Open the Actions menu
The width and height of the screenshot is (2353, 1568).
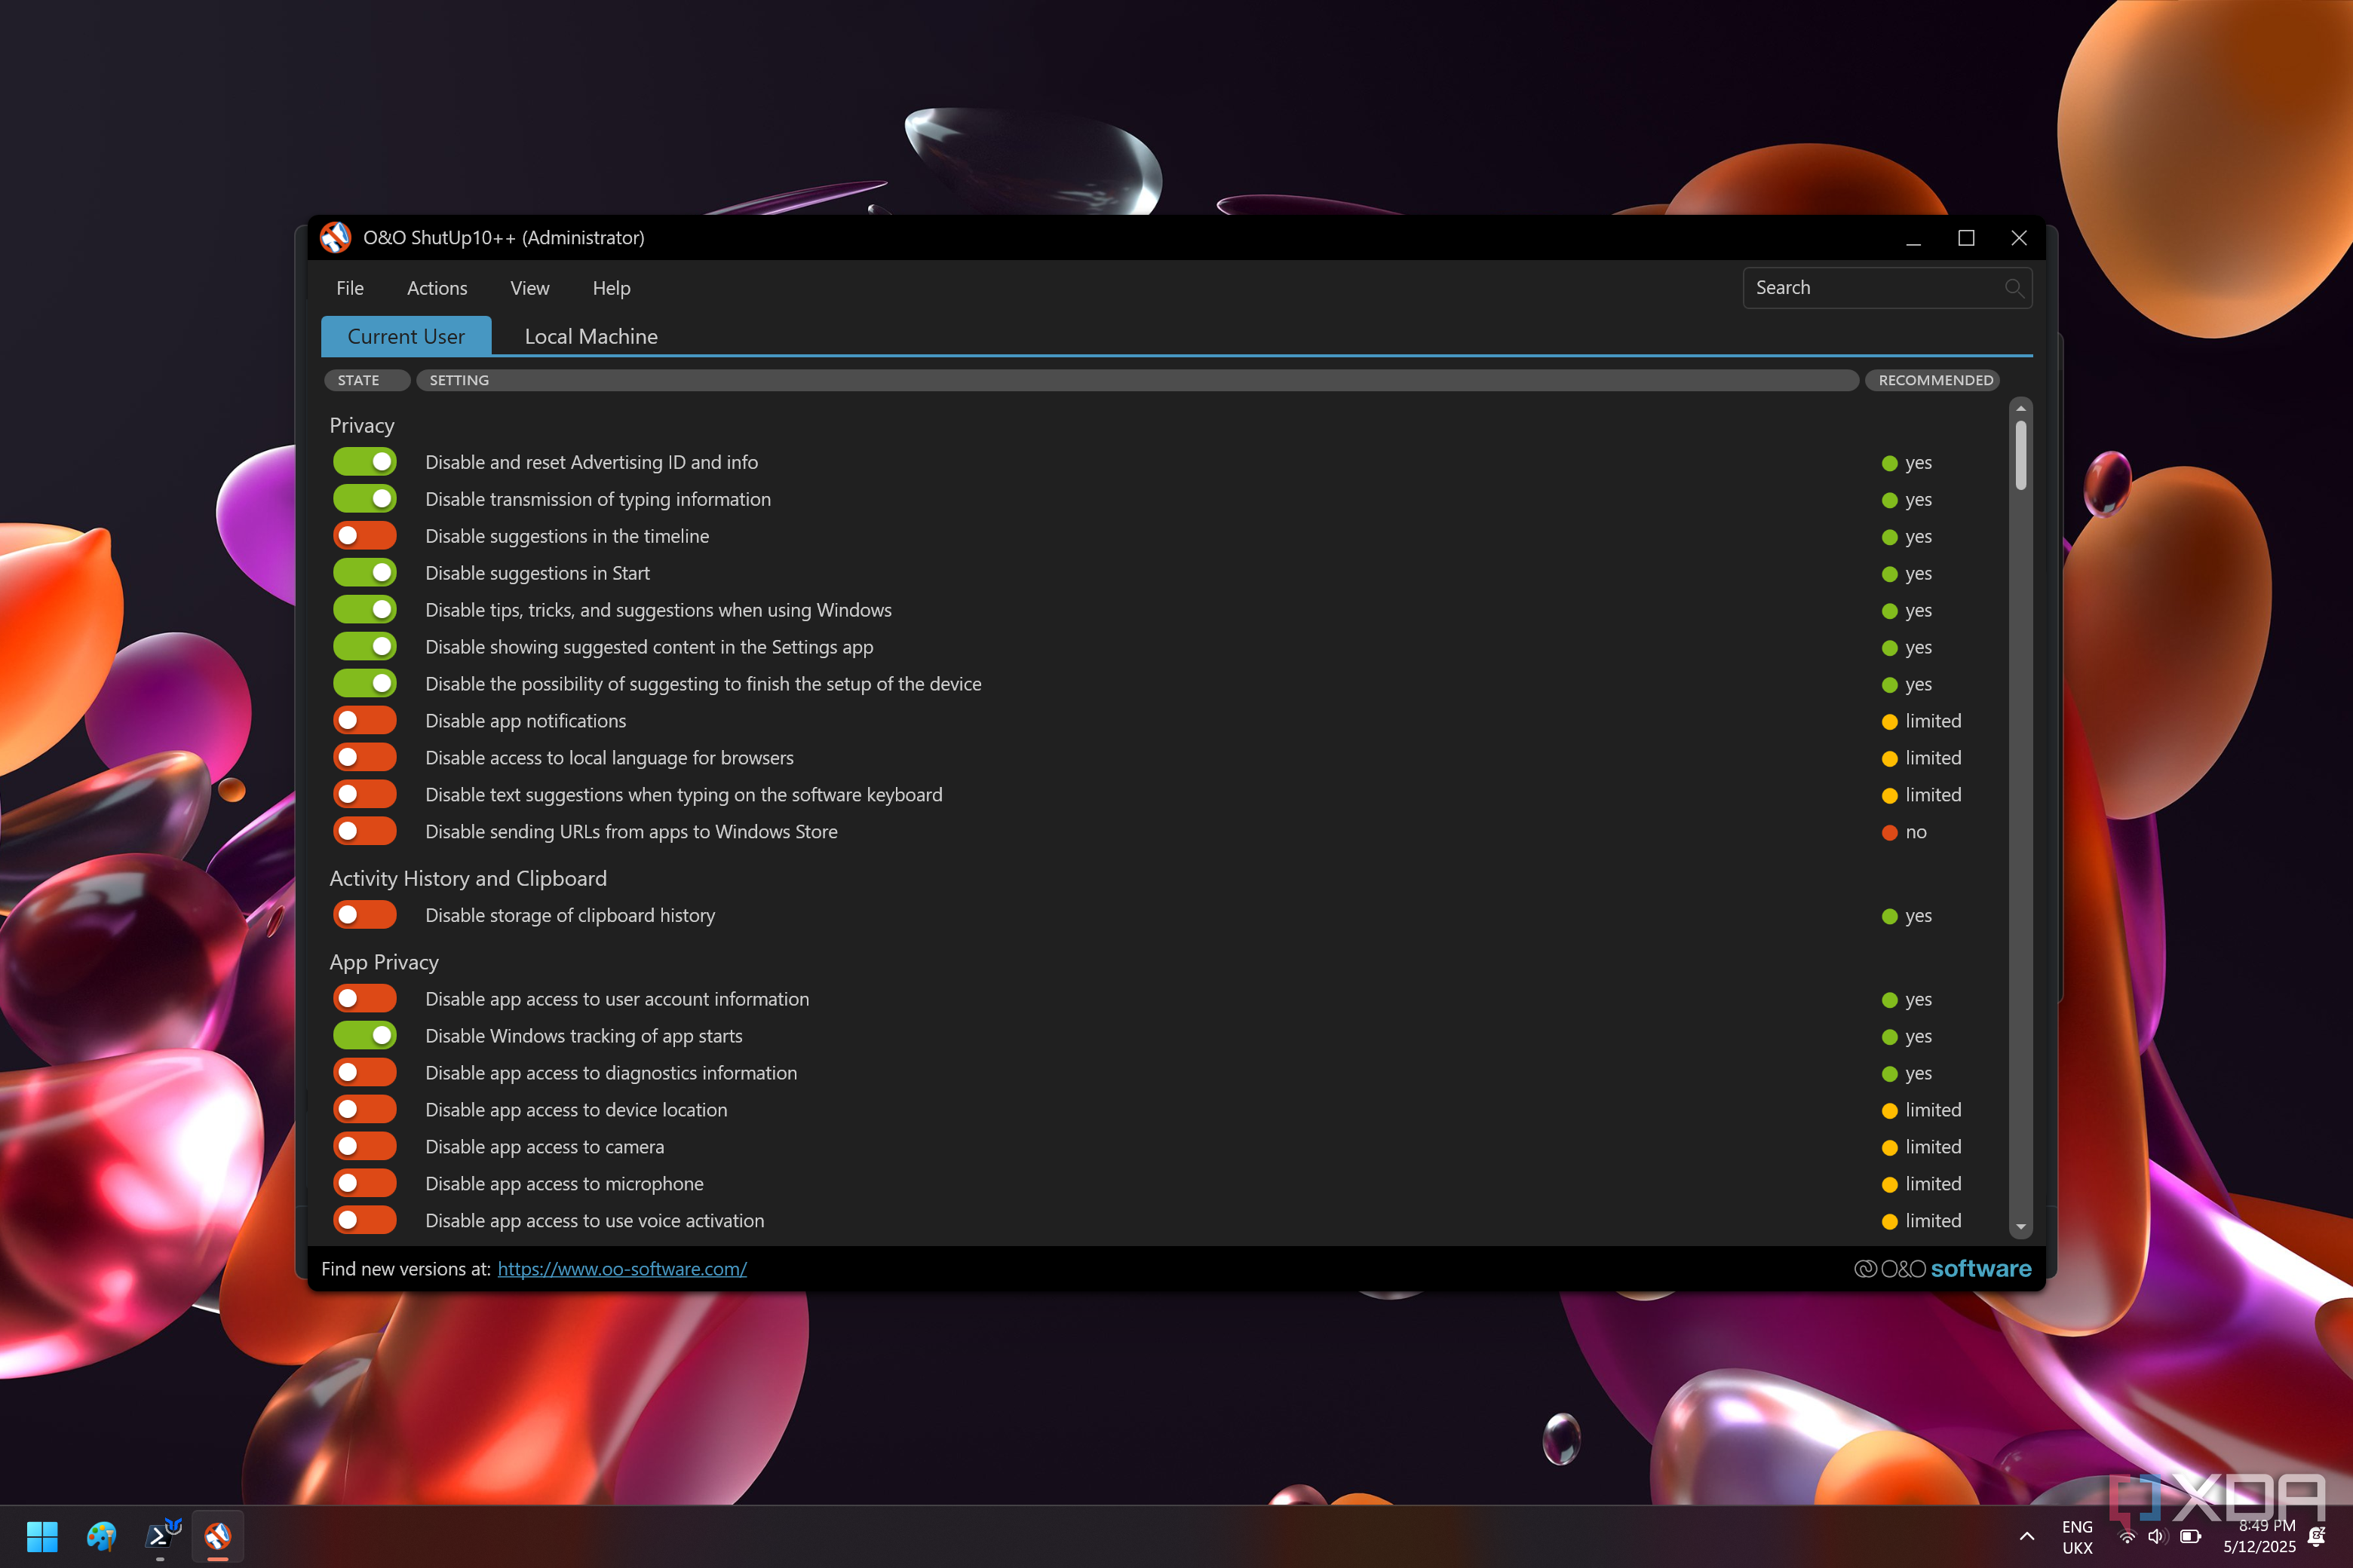(437, 288)
